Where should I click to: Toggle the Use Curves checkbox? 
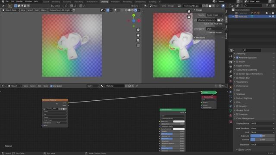240,150
